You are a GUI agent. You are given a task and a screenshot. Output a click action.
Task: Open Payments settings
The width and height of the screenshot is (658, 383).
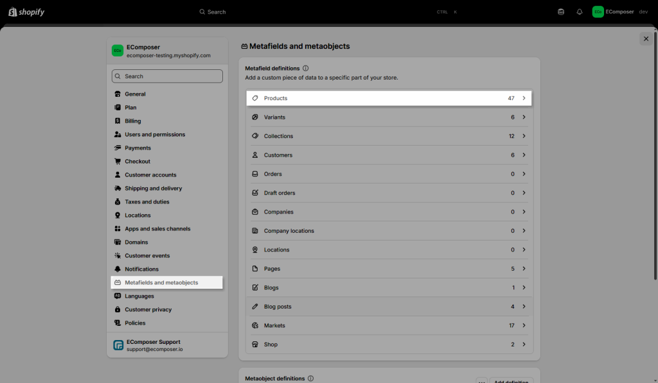tap(166, 148)
